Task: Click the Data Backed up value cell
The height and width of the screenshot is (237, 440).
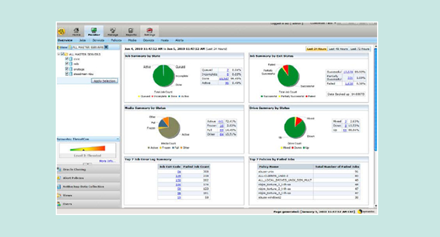Action: (358, 94)
